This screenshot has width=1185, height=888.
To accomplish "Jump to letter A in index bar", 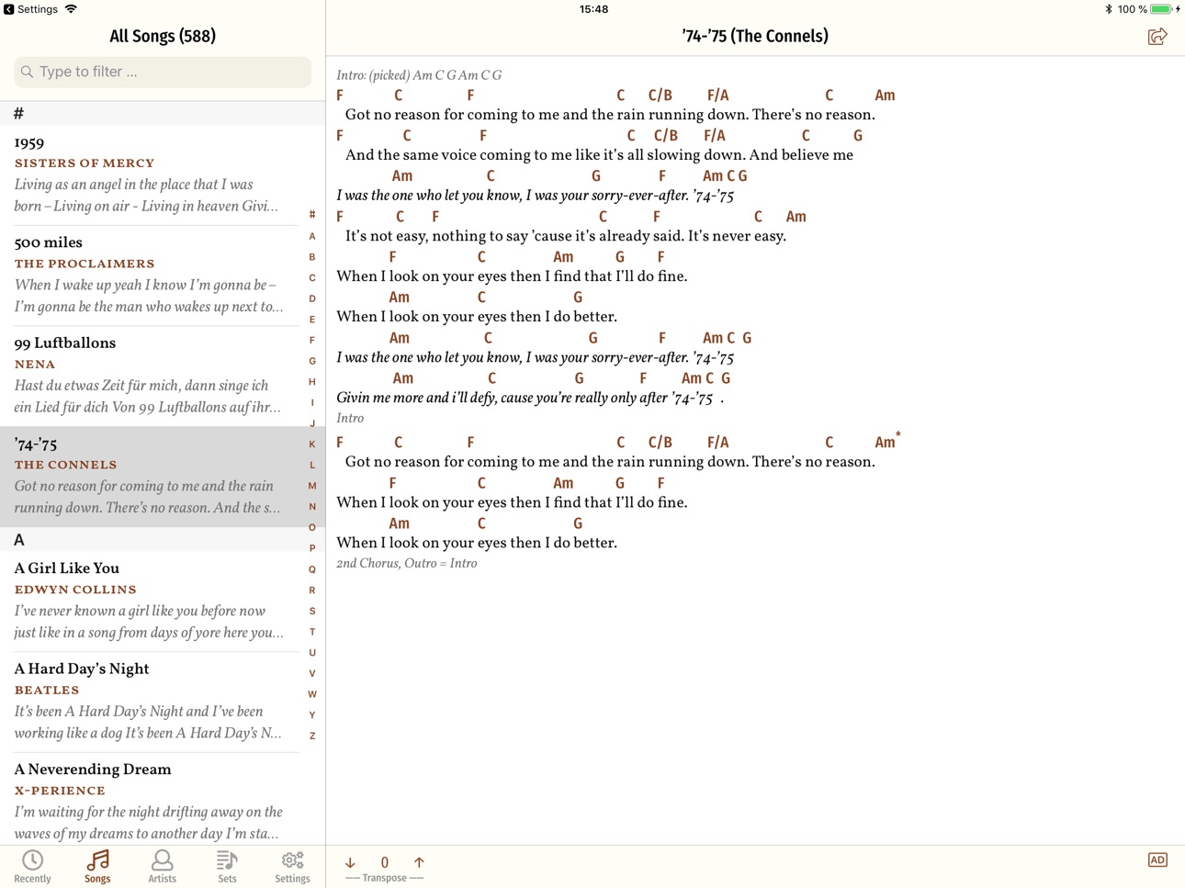I will pos(312,236).
